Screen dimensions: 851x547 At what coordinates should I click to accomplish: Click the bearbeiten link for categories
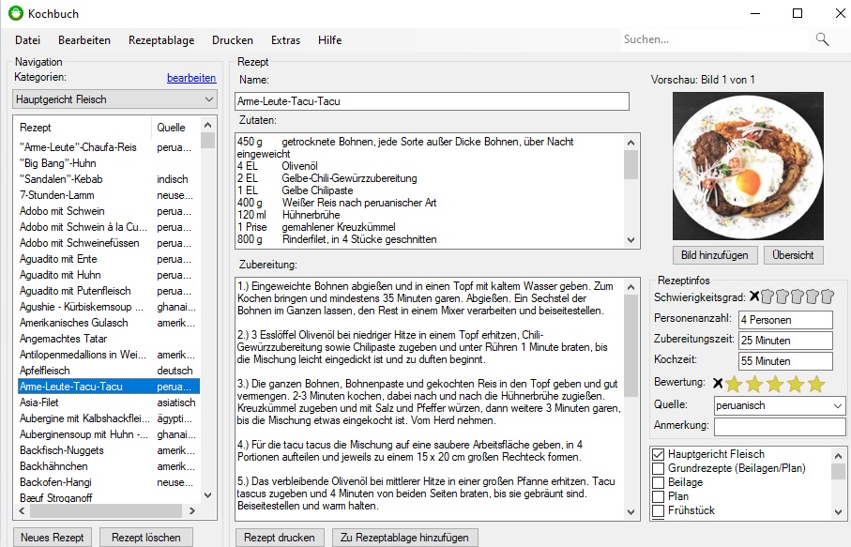[191, 78]
